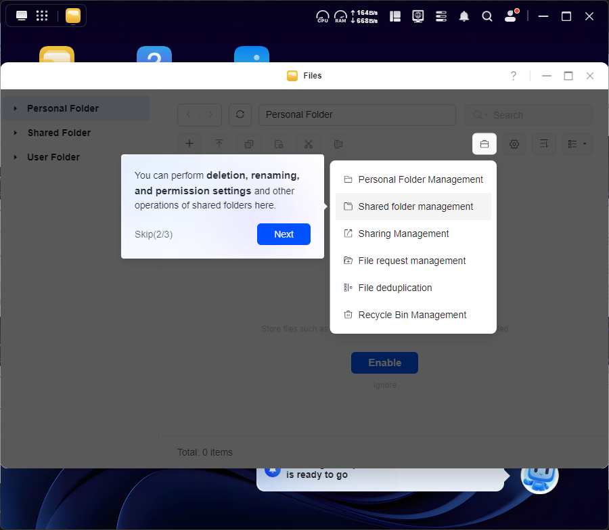Open Sharing Management from the menu
The image size is (609, 530).
point(403,234)
